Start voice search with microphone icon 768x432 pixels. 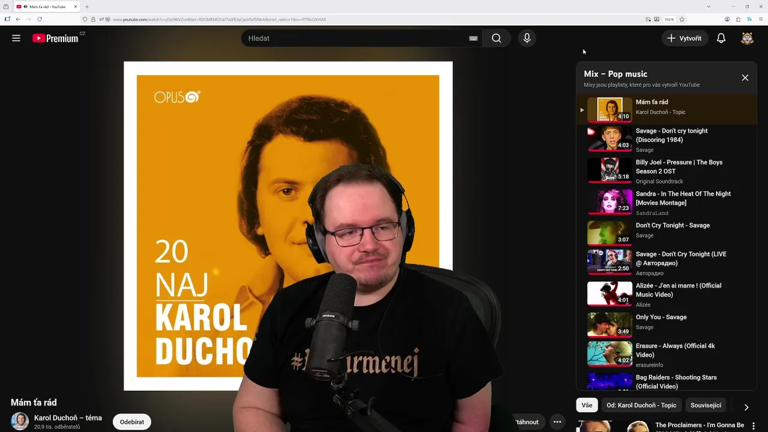pyautogui.click(x=527, y=38)
